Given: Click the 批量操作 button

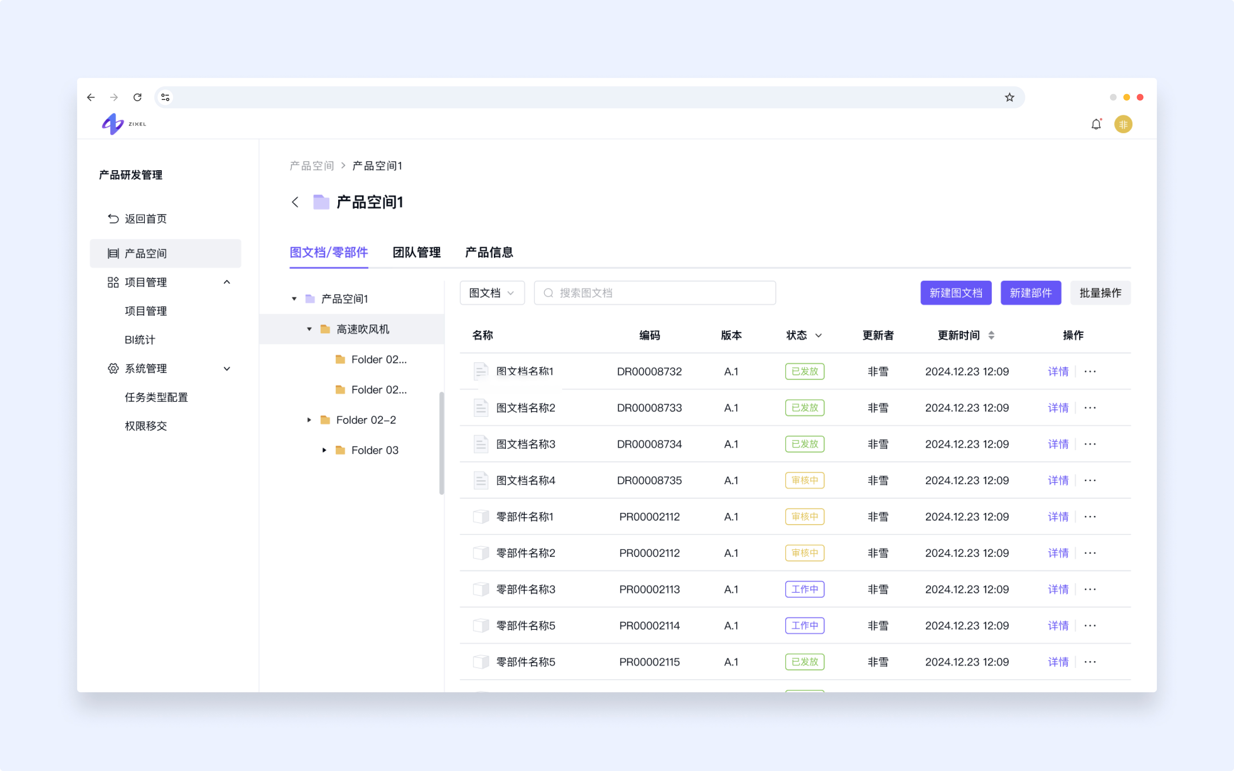Looking at the screenshot, I should click(1100, 293).
